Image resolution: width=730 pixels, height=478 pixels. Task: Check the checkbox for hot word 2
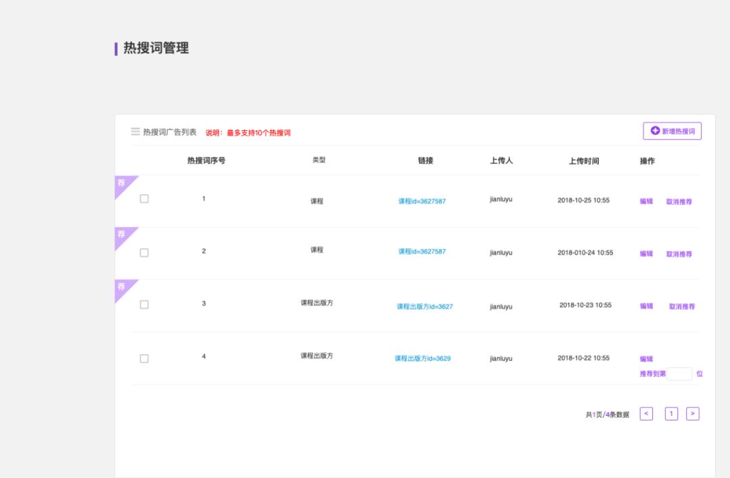click(144, 253)
